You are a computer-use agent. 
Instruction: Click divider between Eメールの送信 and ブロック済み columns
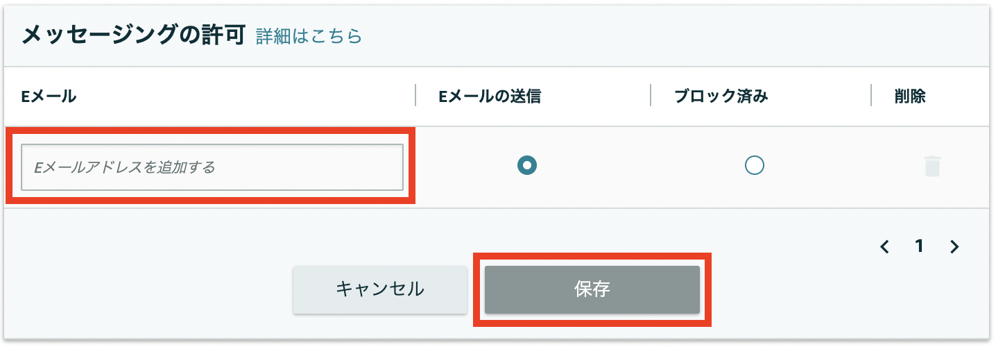[651, 96]
